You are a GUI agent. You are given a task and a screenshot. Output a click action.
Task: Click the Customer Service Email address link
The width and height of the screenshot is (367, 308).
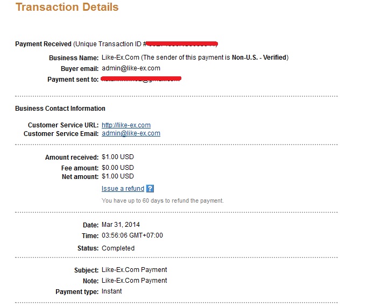[131, 133]
